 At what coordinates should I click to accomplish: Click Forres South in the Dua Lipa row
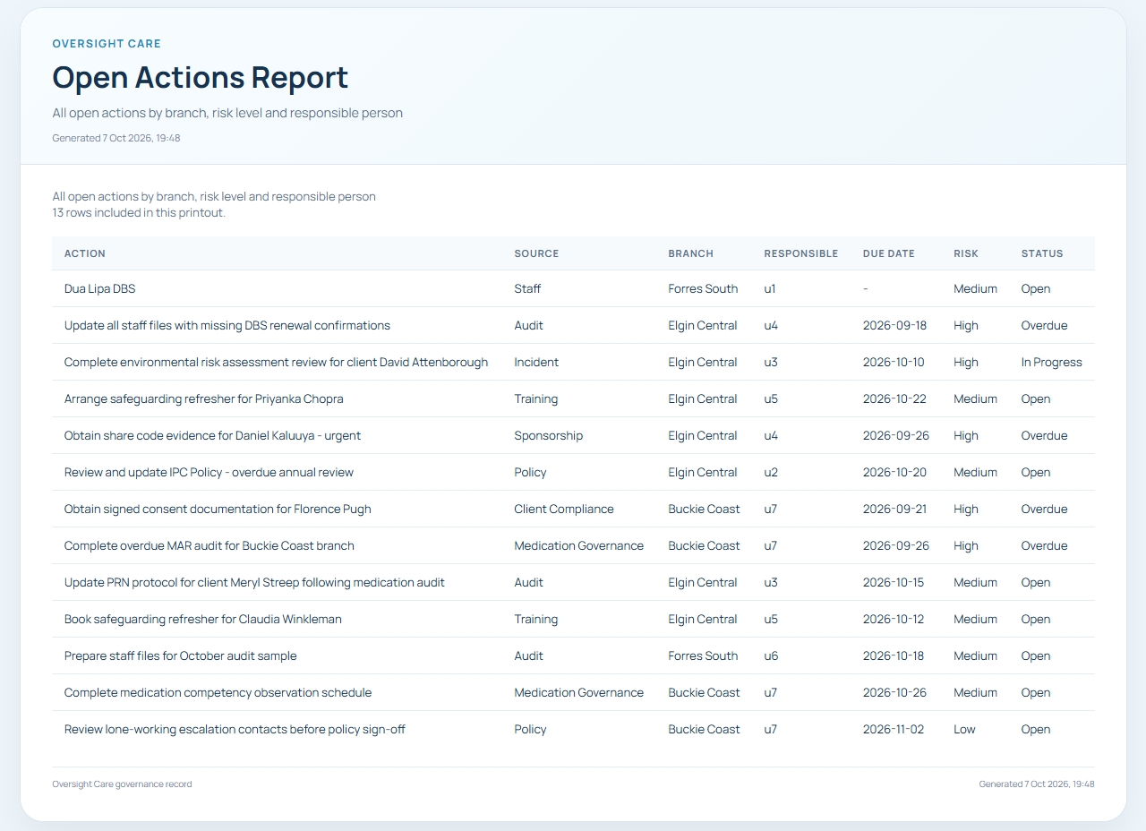point(703,288)
